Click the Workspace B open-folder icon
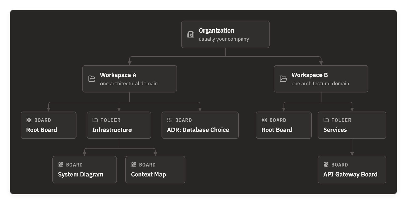 point(283,79)
